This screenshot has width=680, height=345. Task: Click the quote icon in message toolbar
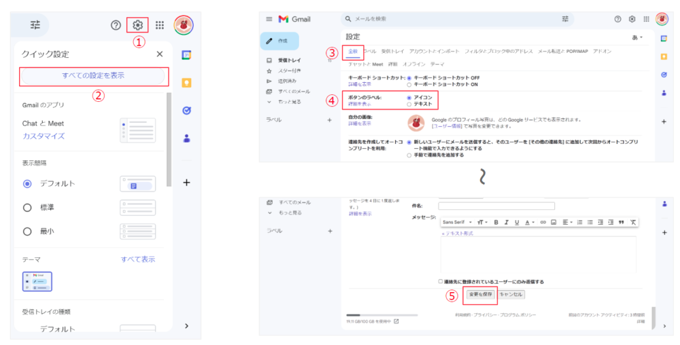click(622, 222)
